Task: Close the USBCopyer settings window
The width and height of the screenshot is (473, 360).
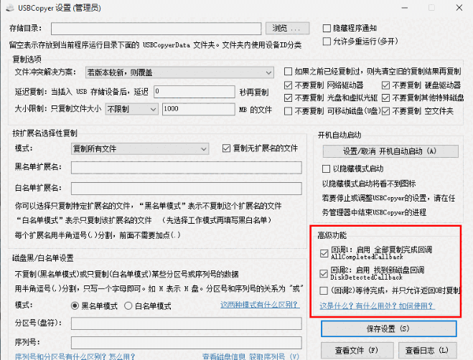Action: pyautogui.click(x=459, y=8)
